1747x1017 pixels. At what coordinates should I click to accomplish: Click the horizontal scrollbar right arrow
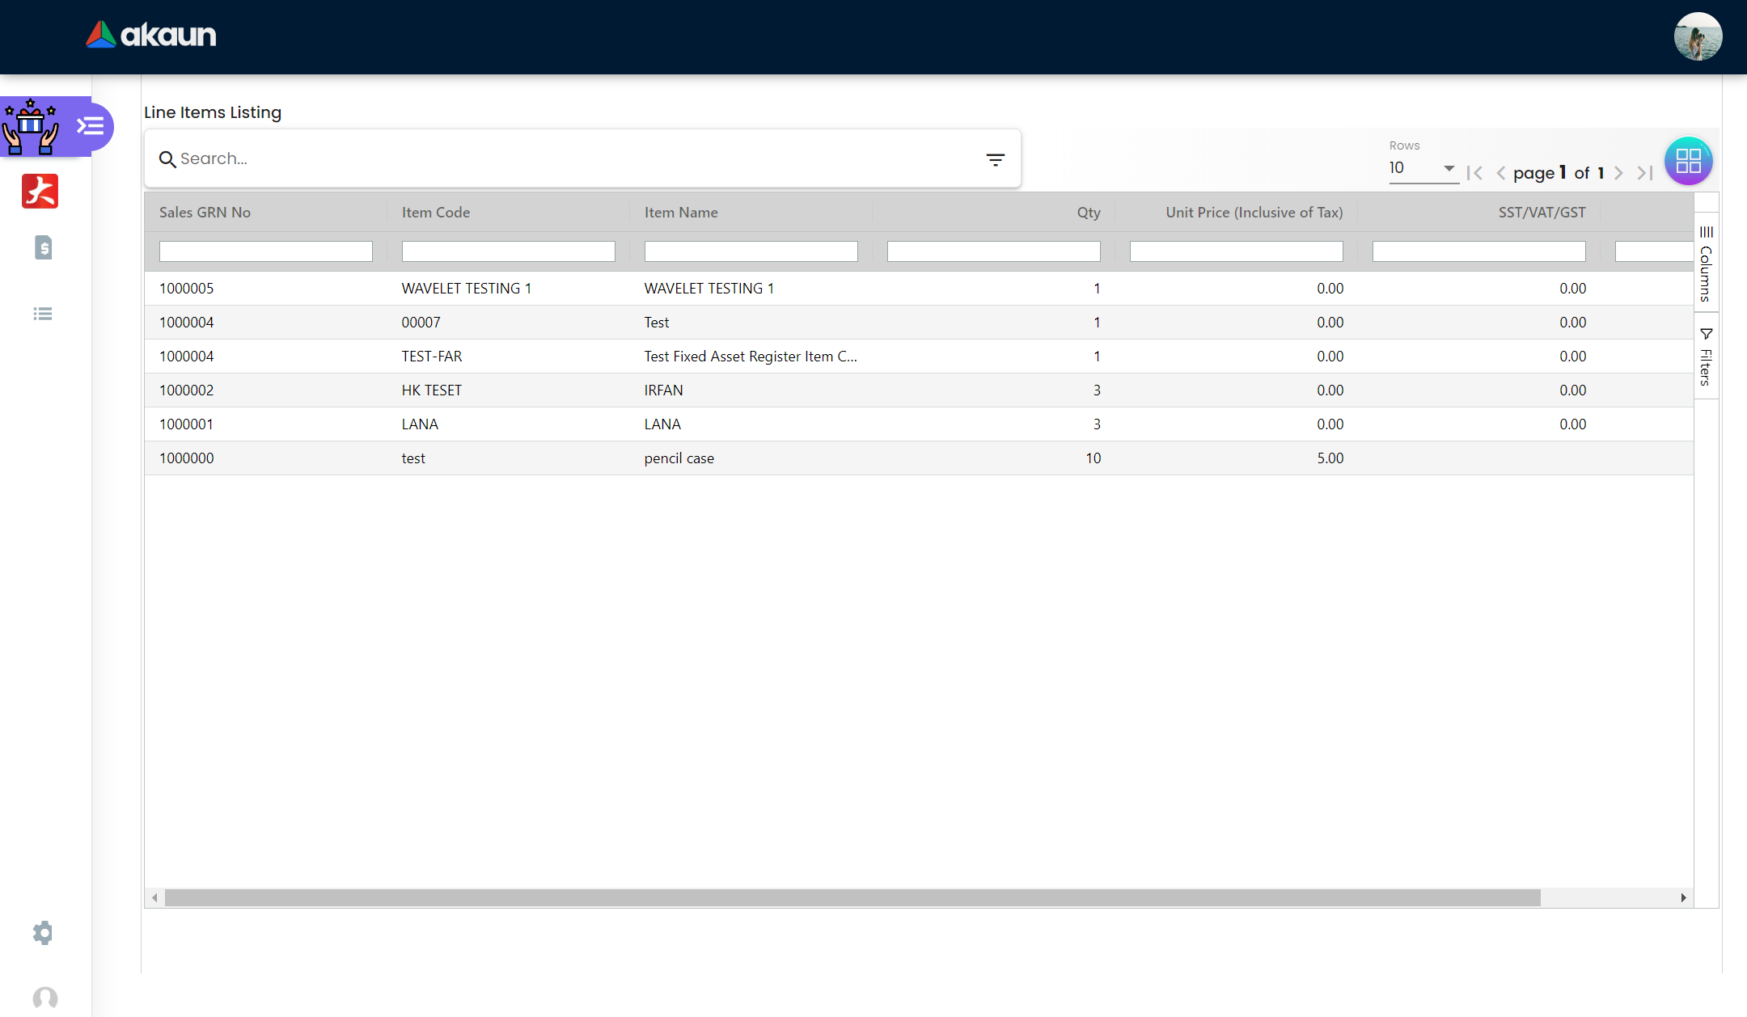pyautogui.click(x=1683, y=897)
